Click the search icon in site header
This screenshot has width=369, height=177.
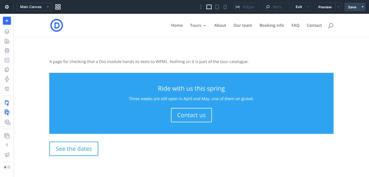click(x=331, y=26)
